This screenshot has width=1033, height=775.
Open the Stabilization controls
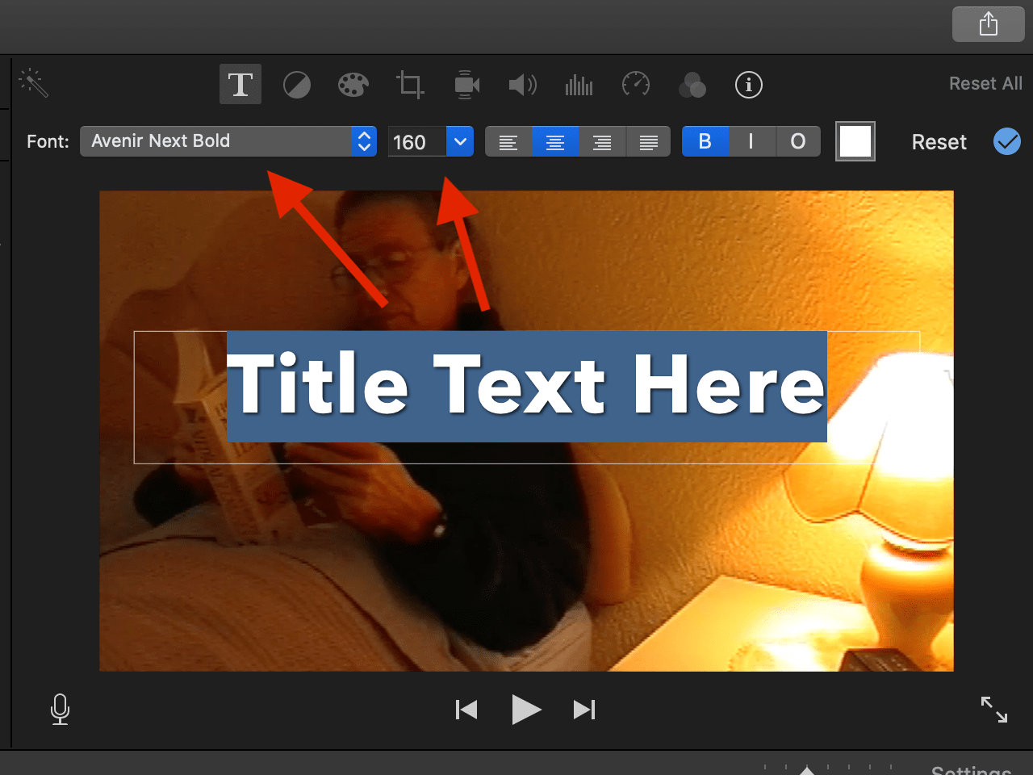466,84
